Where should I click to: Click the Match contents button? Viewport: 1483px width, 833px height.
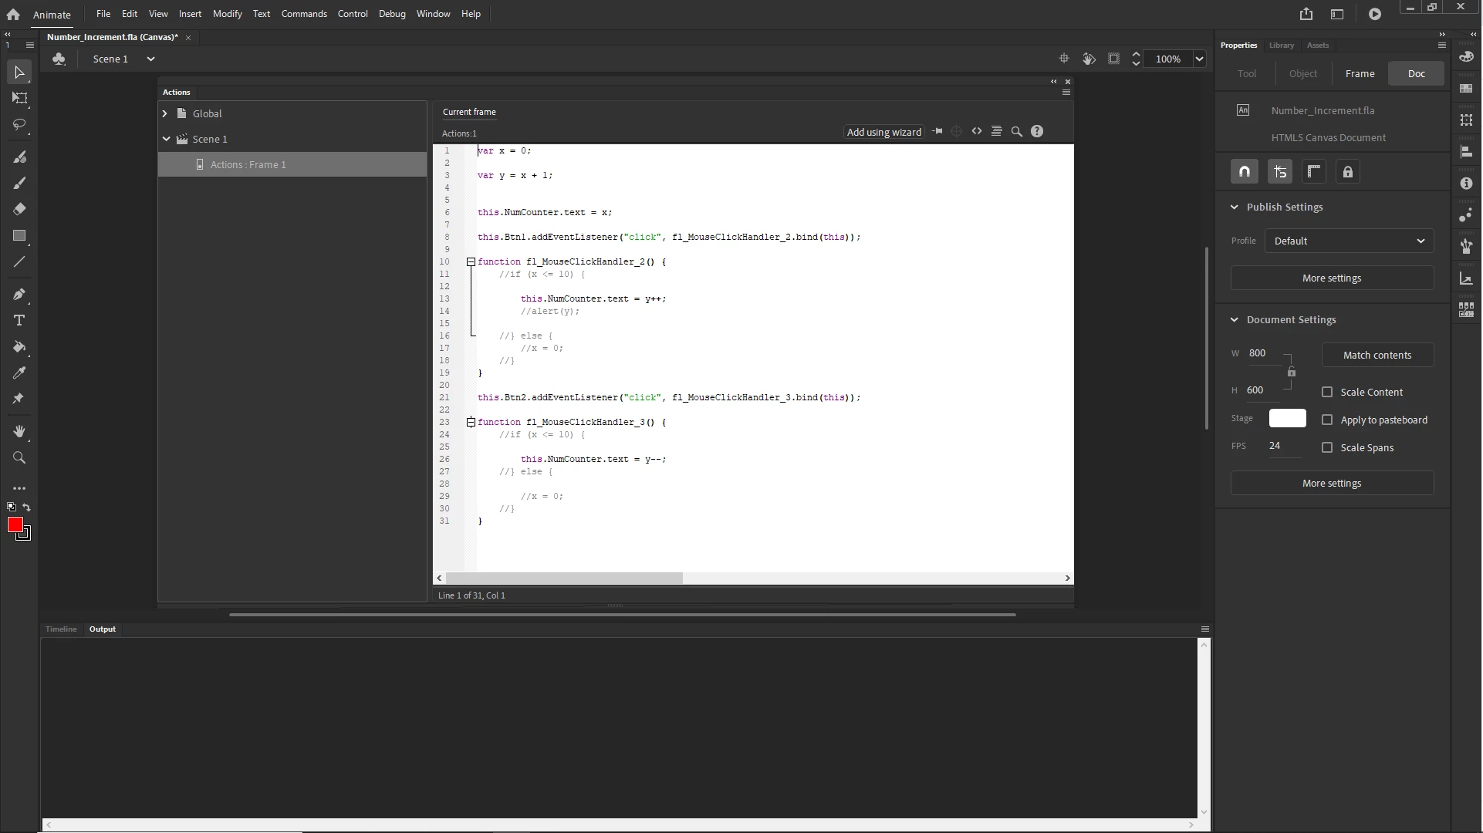click(x=1377, y=355)
